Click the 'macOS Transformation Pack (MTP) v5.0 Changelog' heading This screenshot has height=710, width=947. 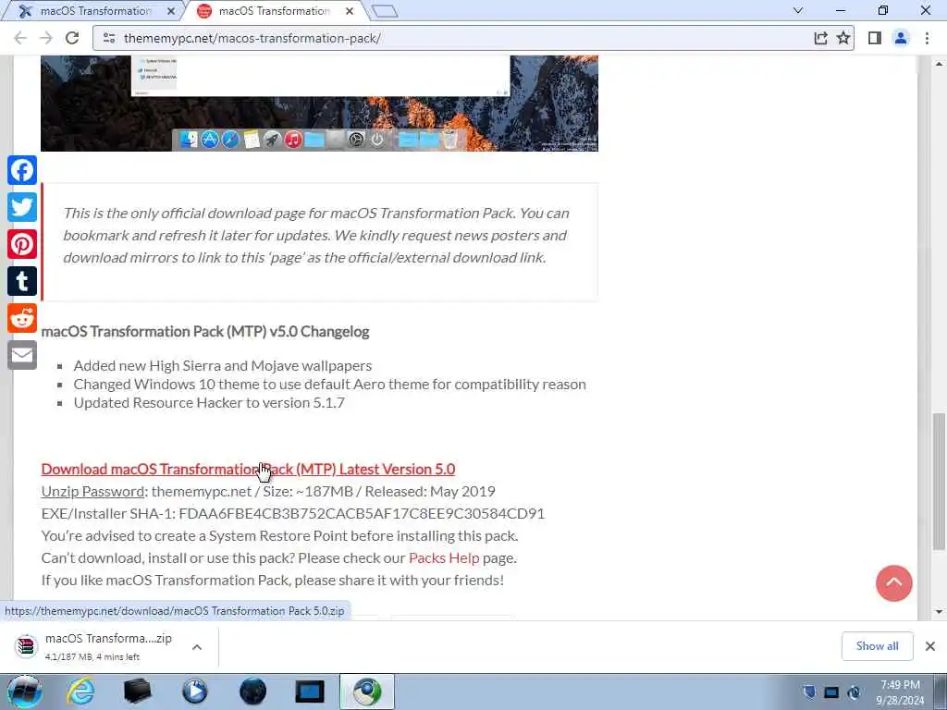[205, 332]
